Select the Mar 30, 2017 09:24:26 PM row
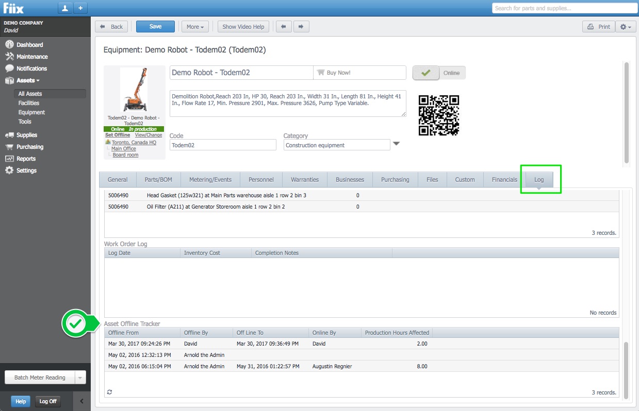 (x=362, y=344)
